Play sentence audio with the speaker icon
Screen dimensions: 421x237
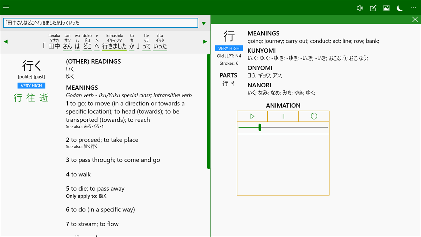[x=360, y=8]
